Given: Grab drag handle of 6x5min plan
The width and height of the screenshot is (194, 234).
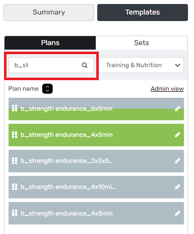Looking at the screenshot, I should coord(15,108).
